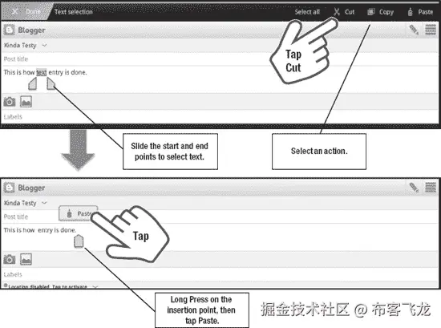Open the post list icon in the upper screen
441x328 pixels.
[431, 30]
